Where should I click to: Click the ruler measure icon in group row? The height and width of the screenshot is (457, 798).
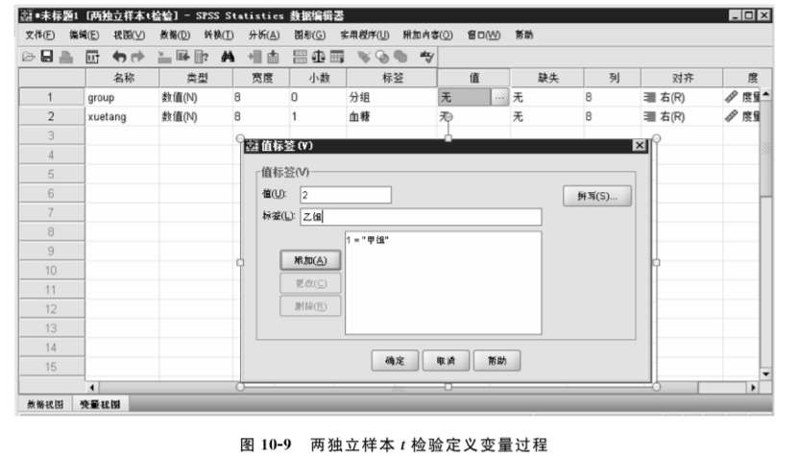pos(732,97)
